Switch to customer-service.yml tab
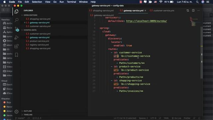 coord(162,10)
